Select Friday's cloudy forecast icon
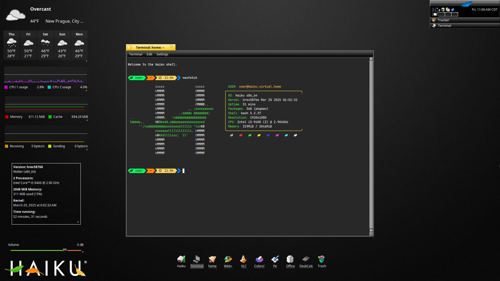The width and height of the screenshot is (500, 281). tap(28, 42)
